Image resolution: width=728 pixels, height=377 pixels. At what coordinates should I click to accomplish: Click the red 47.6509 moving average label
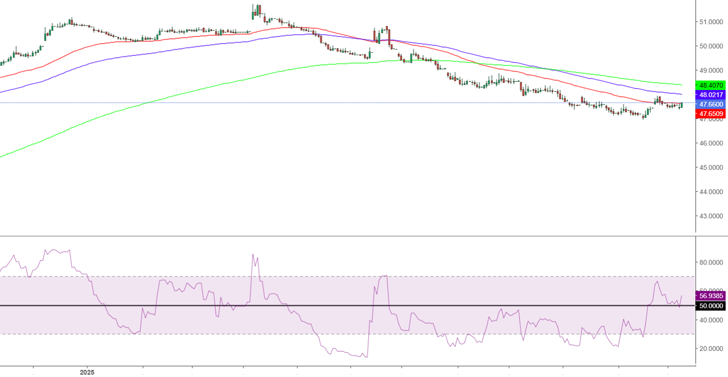click(x=710, y=114)
